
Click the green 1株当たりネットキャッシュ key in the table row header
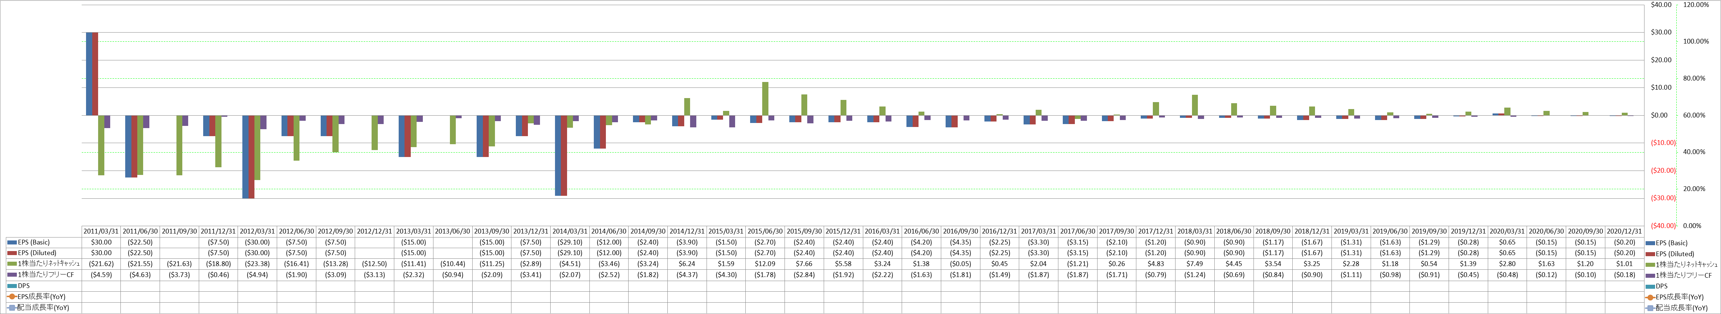(13, 264)
